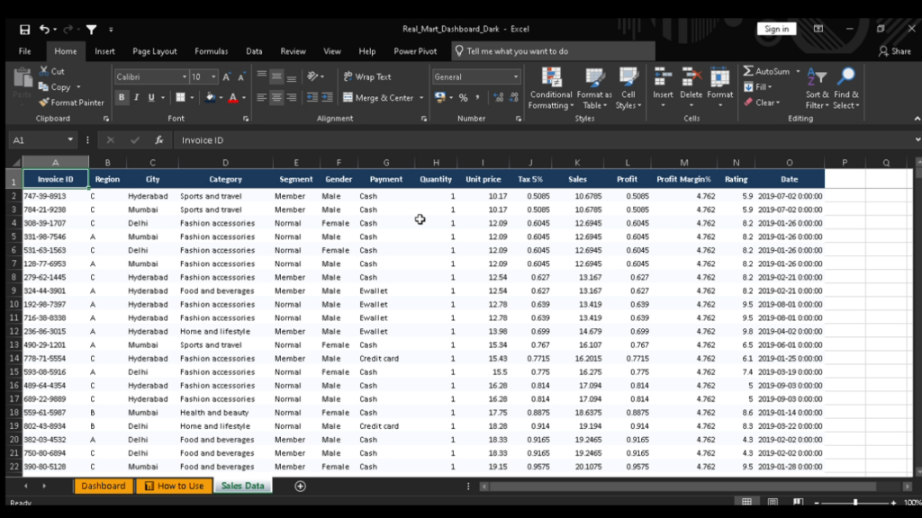
Task: Click the Orientation text angle icon
Action: [x=312, y=76]
